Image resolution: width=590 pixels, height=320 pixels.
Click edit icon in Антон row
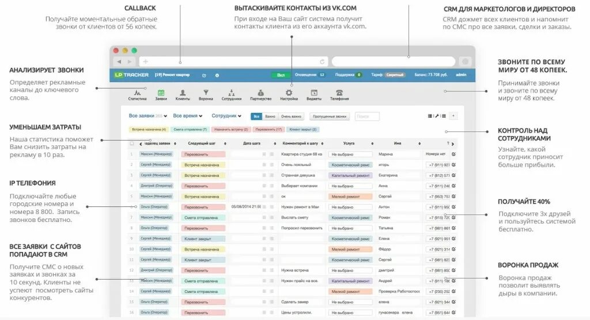(453, 206)
